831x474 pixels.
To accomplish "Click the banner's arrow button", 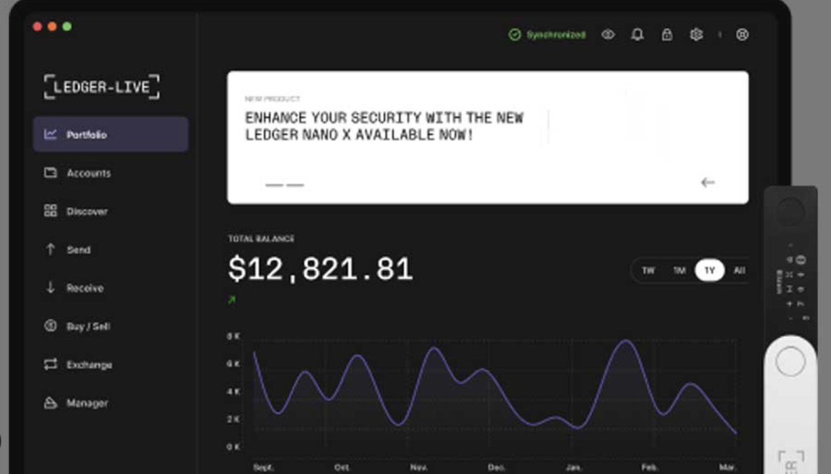I will (707, 182).
